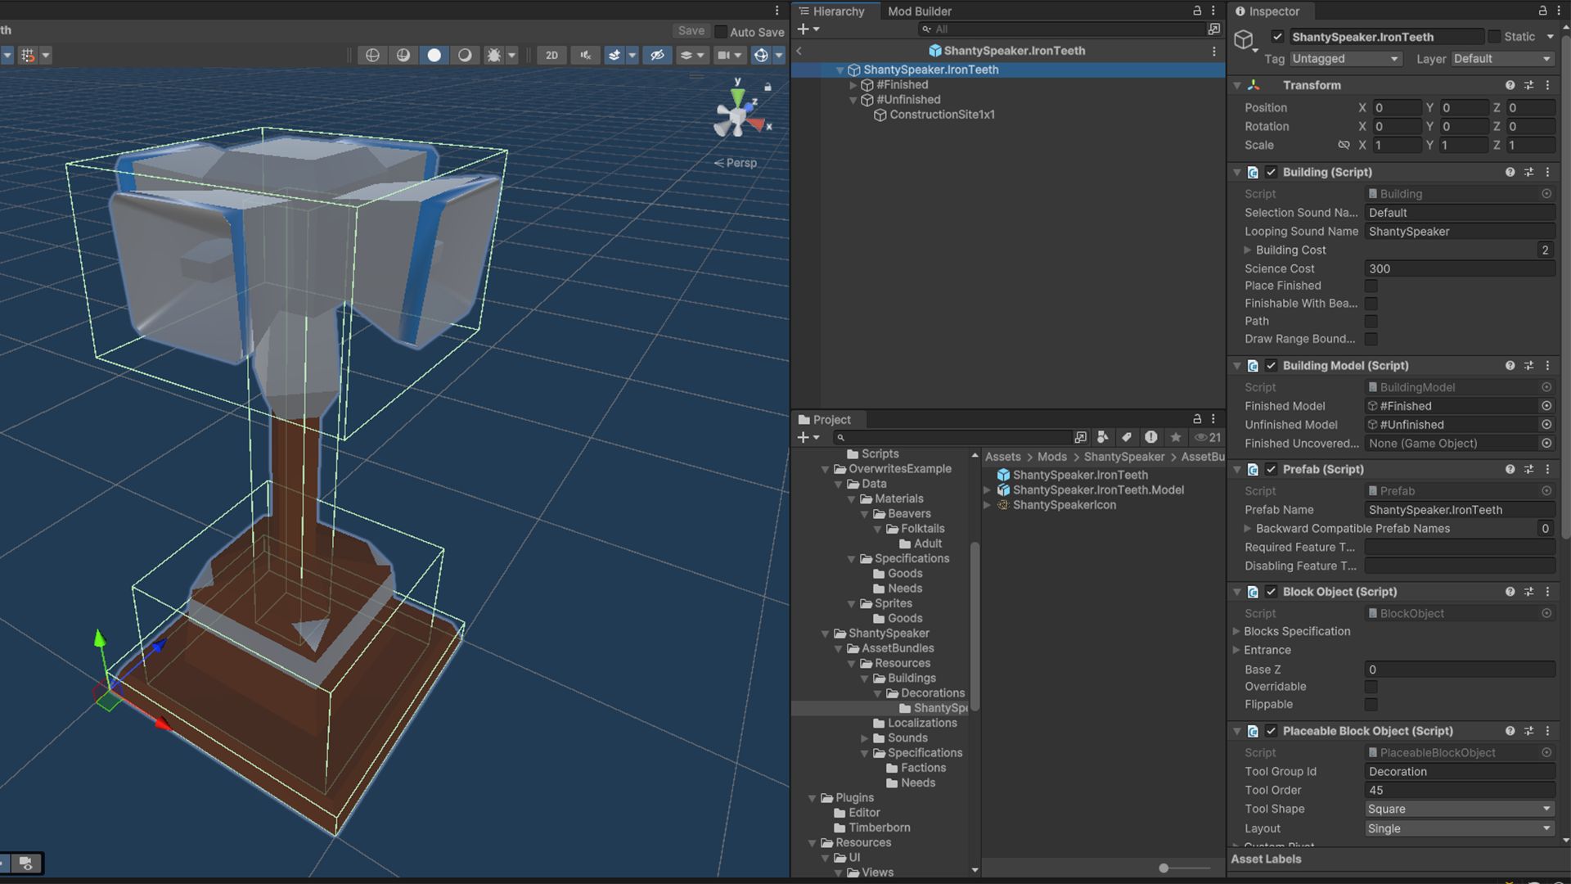Switch to the Mod Builder tab
The width and height of the screenshot is (1571, 884).
pyautogui.click(x=919, y=11)
